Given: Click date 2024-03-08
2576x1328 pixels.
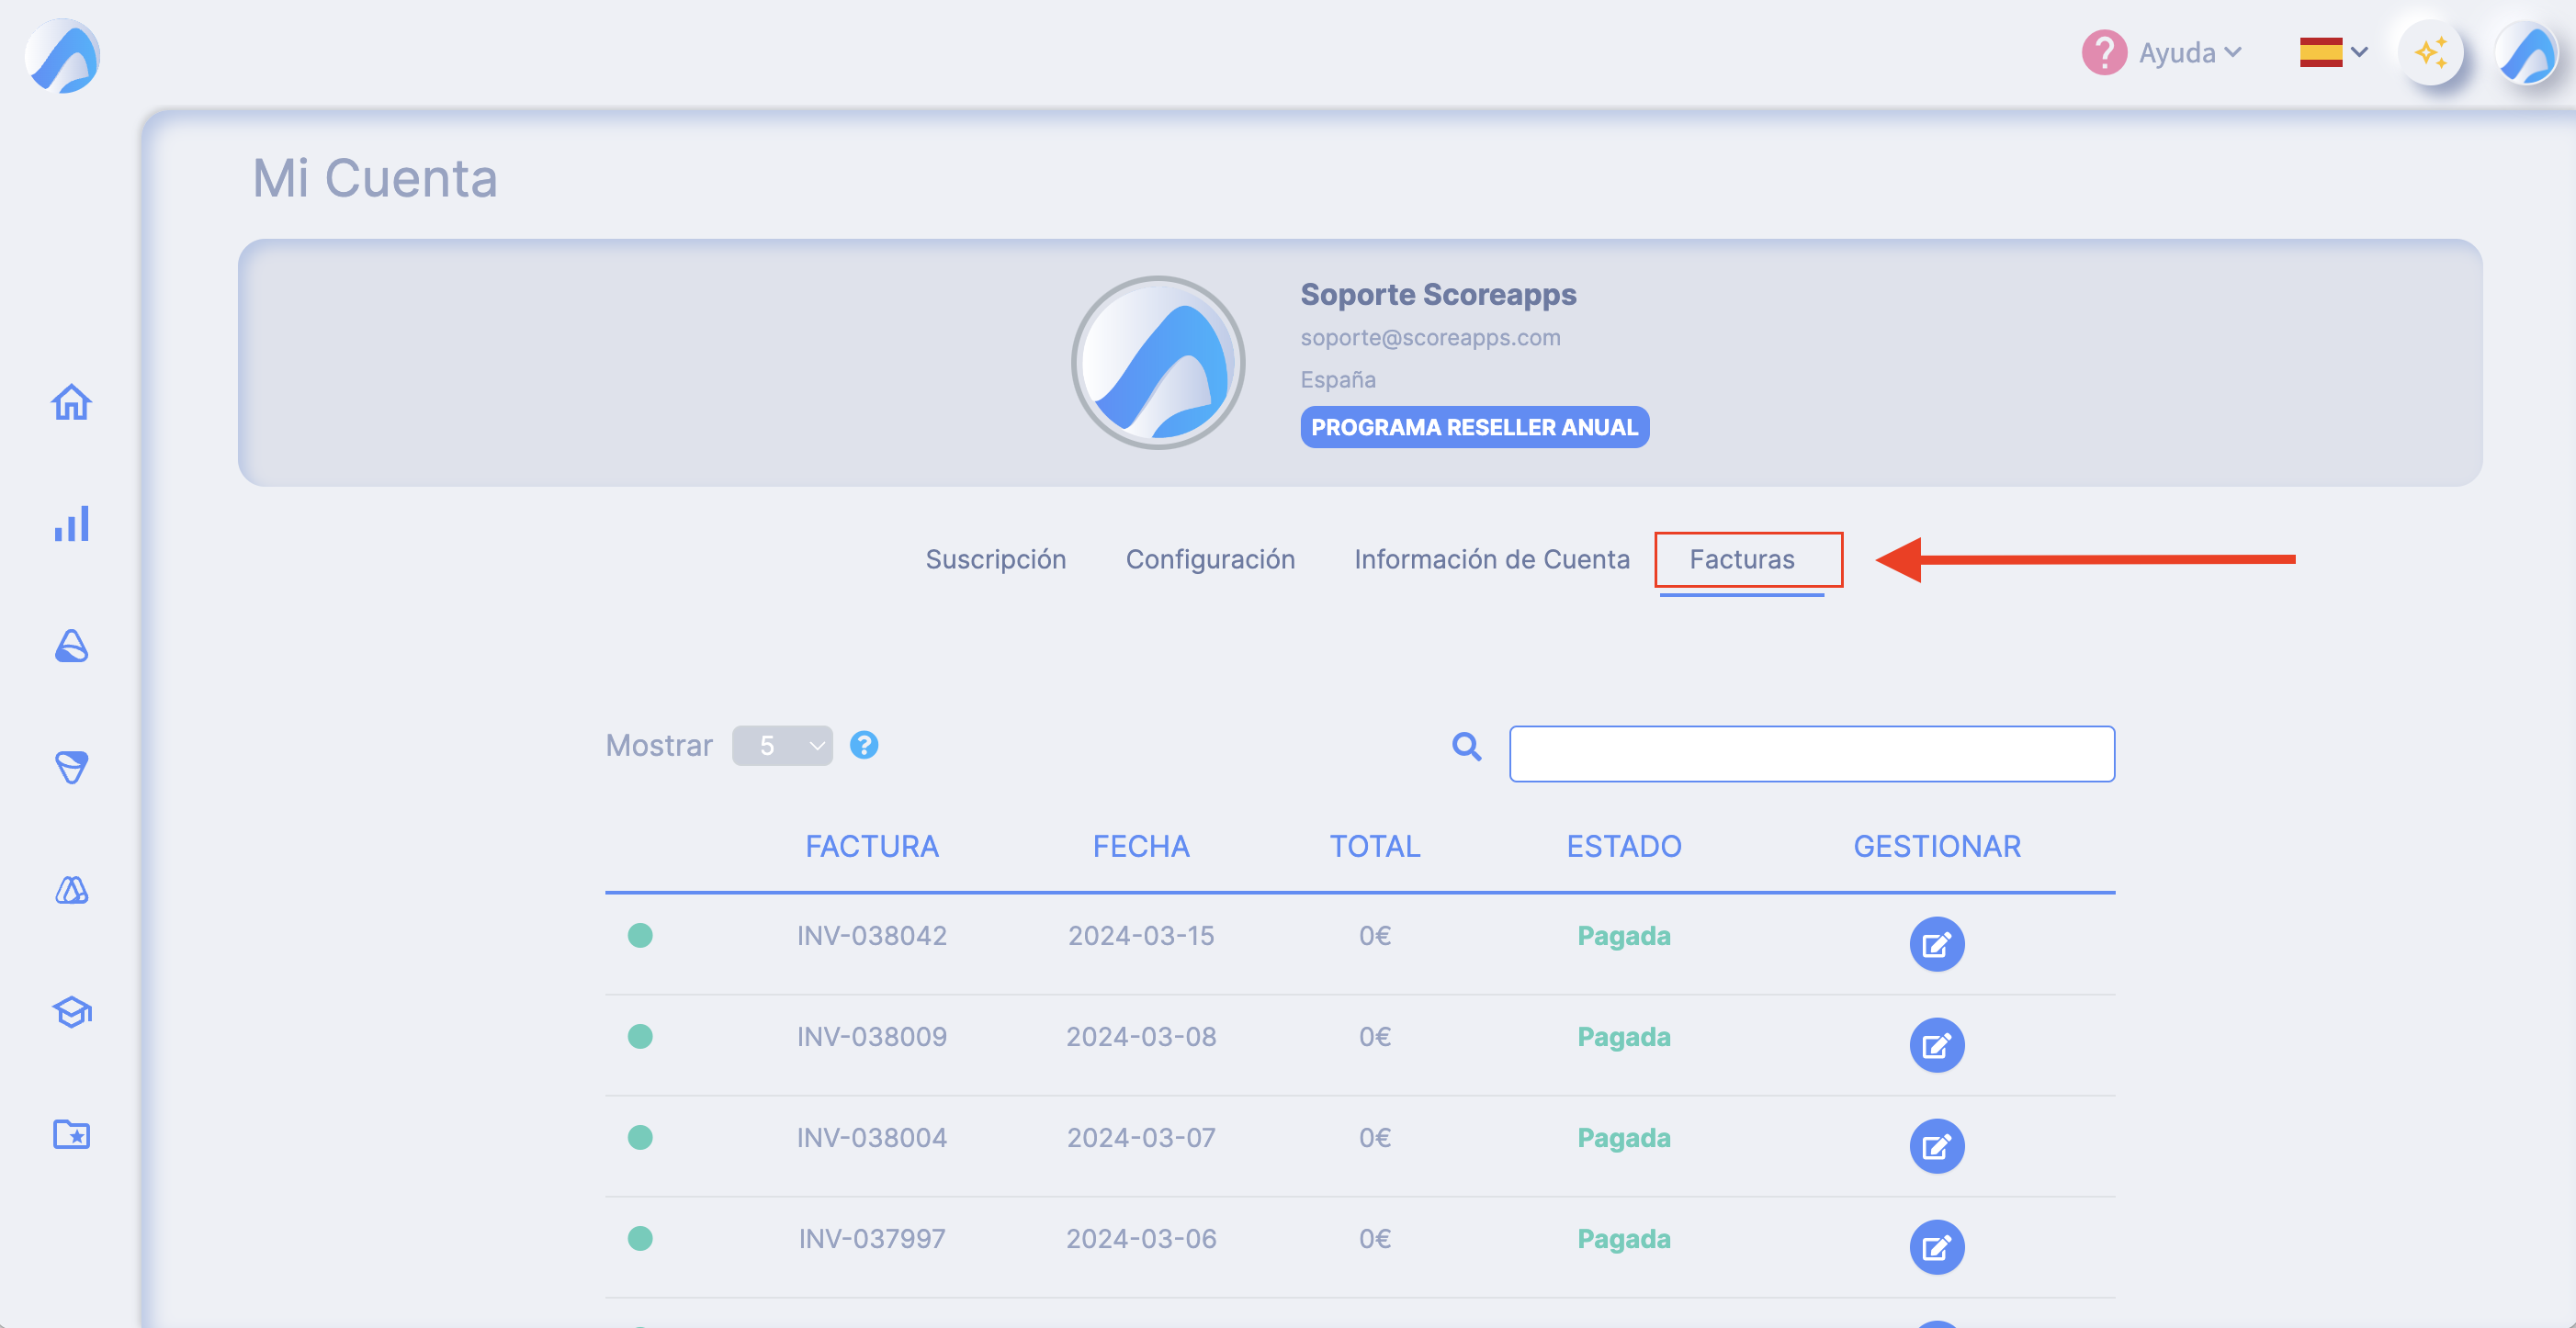Looking at the screenshot, I should pyautogui.click(x=1141, y=1036).
